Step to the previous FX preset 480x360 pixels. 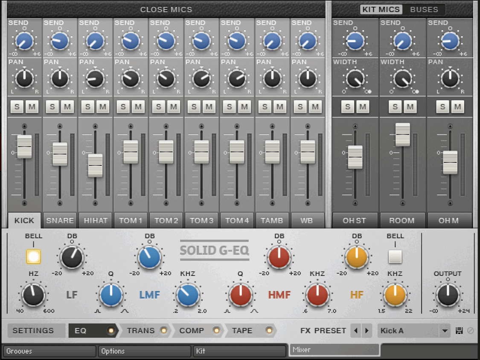pyautogui.click(x=356, y=331)
